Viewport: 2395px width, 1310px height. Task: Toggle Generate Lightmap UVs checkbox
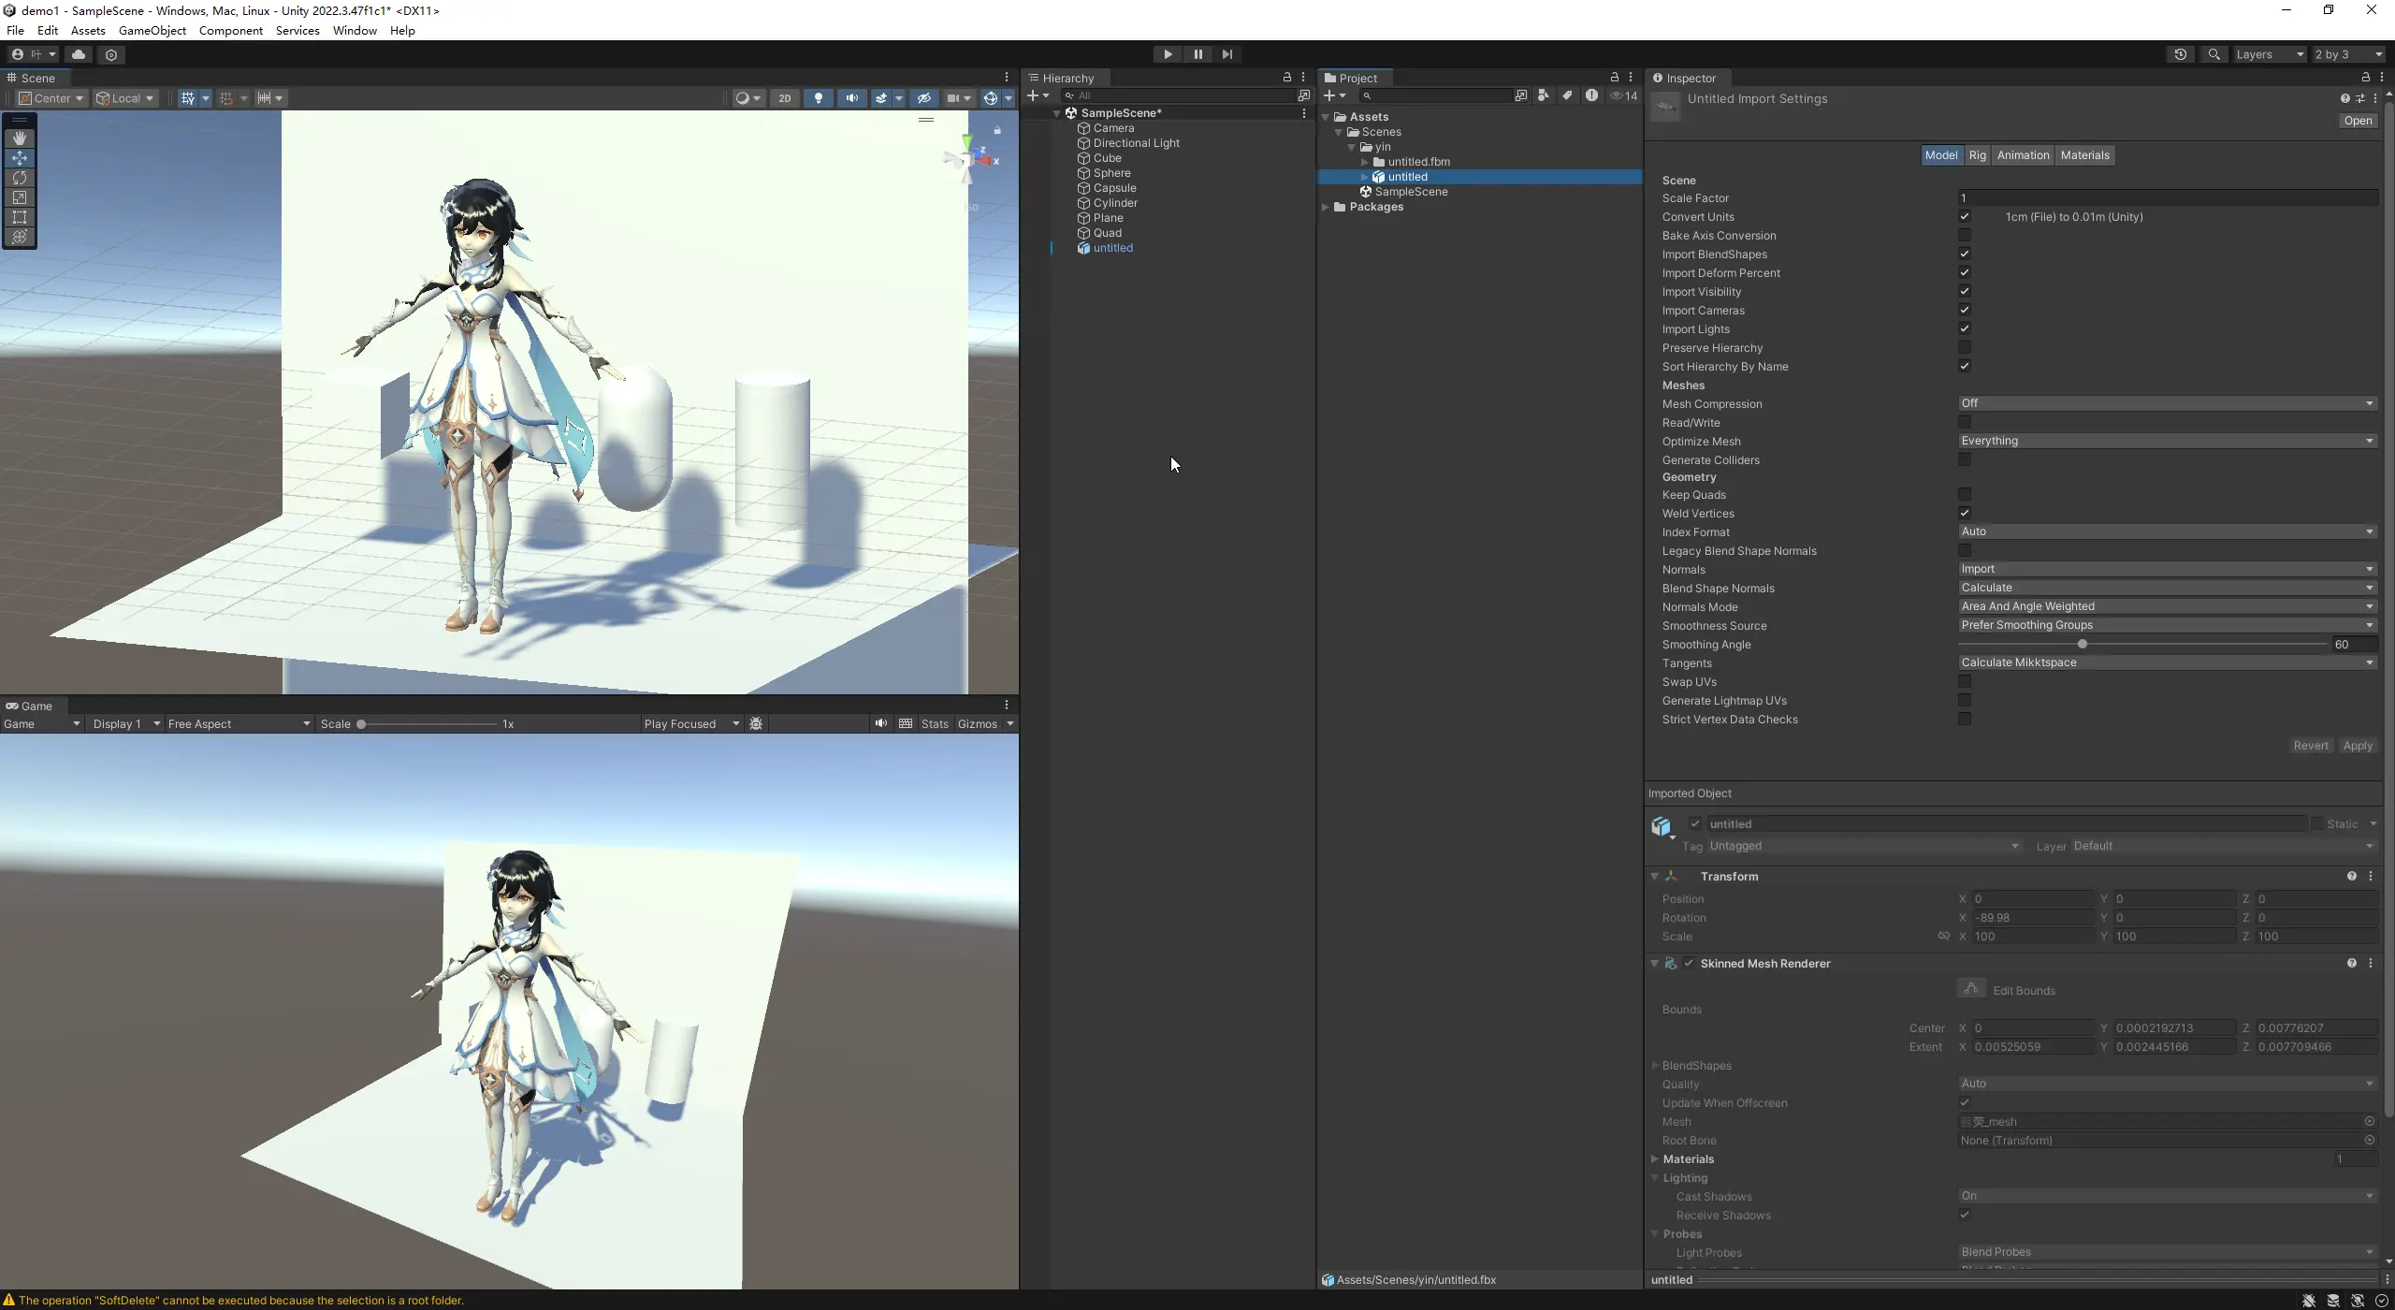pyautogui.click(x=1965, y=700)
